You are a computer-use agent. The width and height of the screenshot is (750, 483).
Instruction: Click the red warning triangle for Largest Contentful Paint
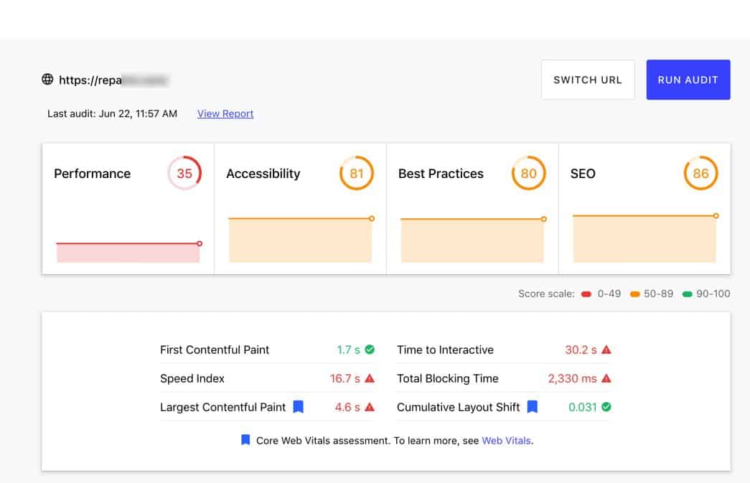click(370, 407)
